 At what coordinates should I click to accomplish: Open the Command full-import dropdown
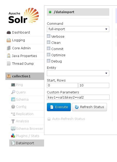(x=78, y=29)
